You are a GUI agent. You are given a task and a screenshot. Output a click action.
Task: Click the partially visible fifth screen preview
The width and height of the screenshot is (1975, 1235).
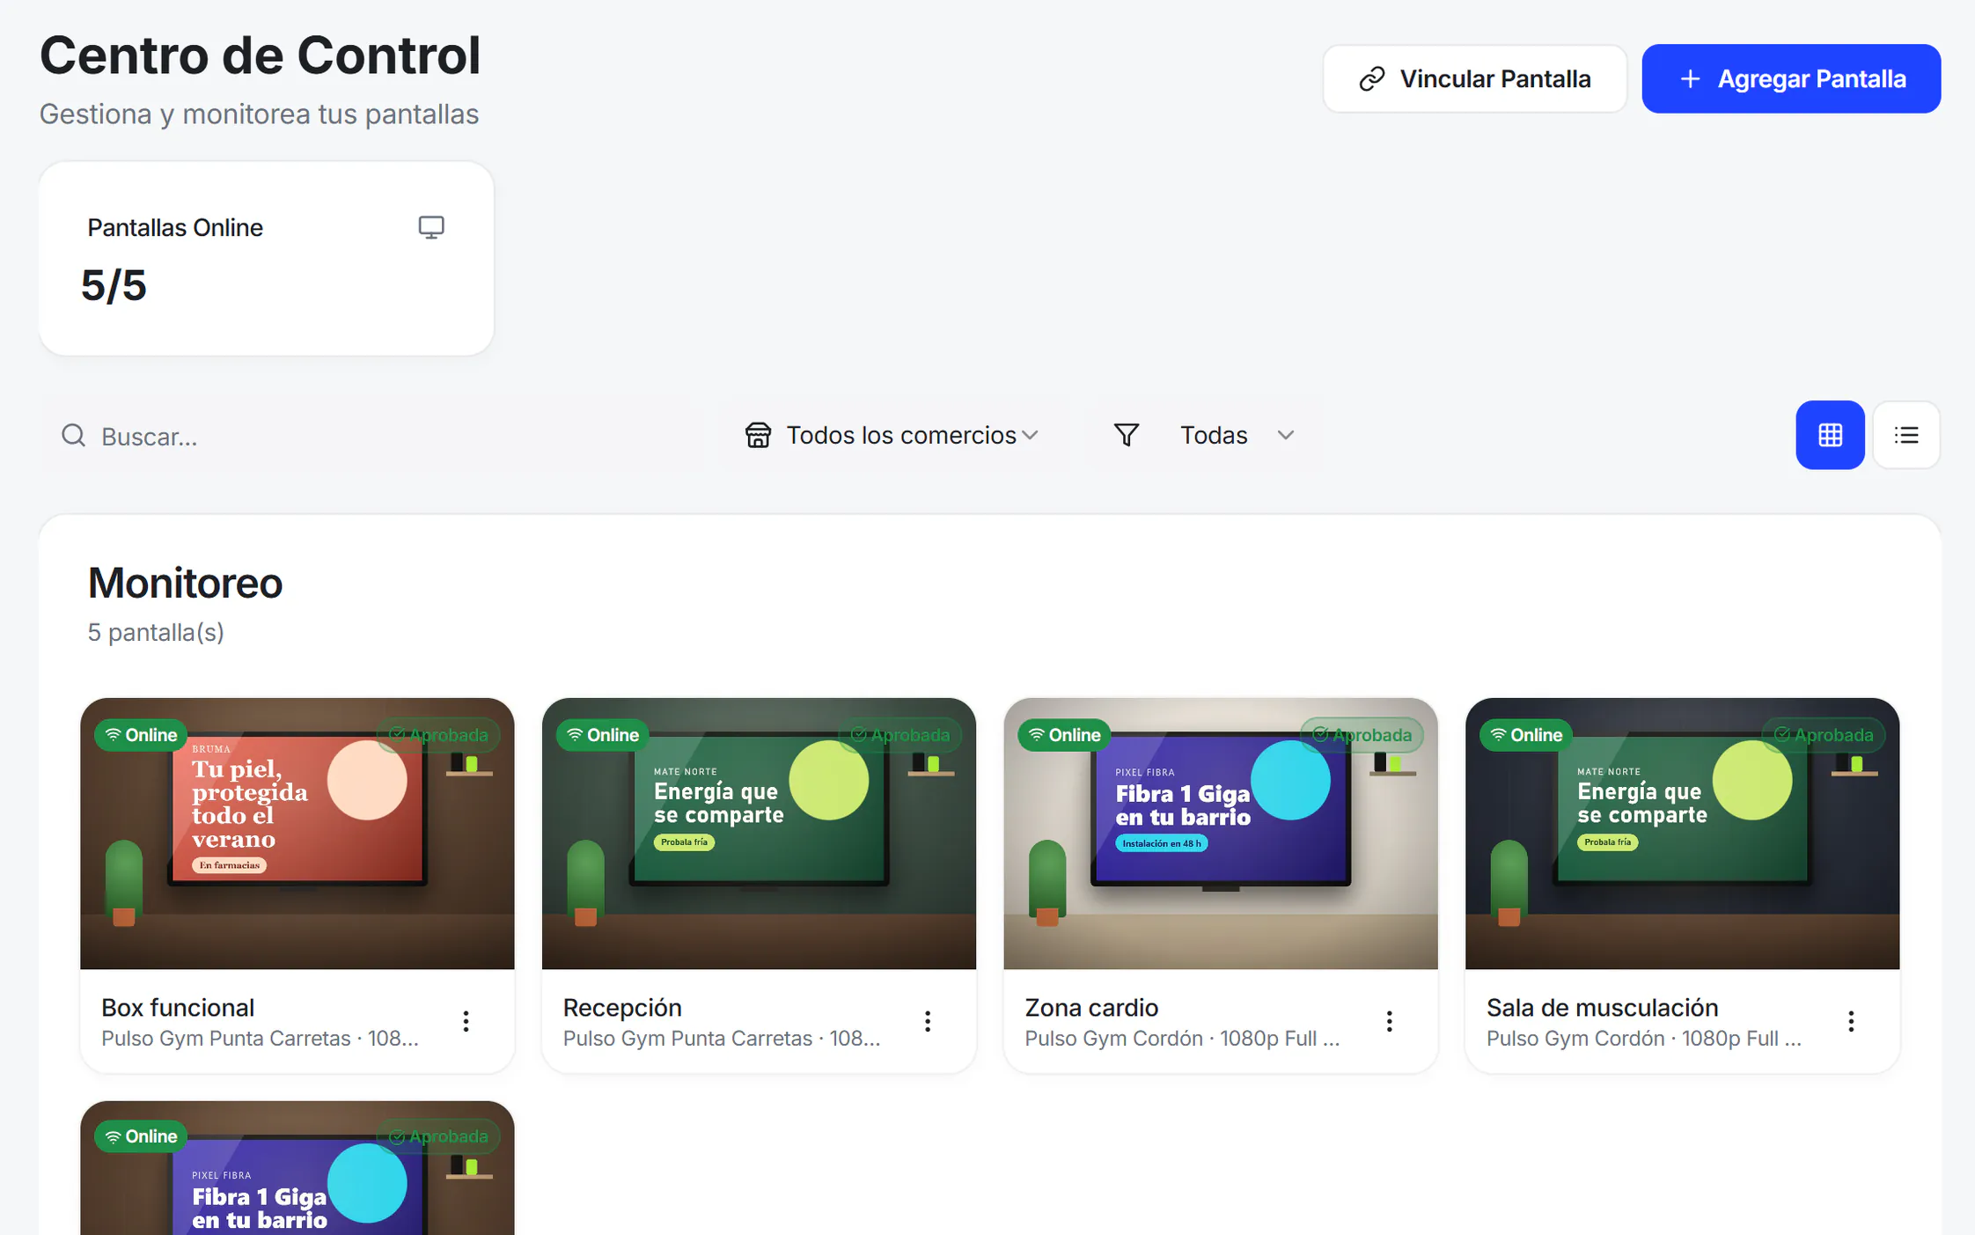(297, 1168)
